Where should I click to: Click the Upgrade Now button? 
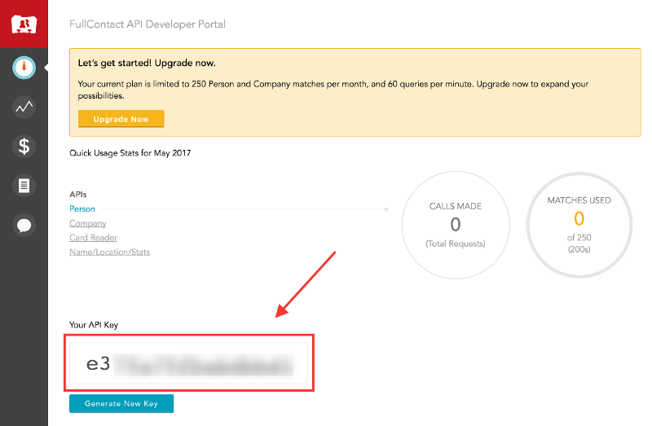point(121,119)
